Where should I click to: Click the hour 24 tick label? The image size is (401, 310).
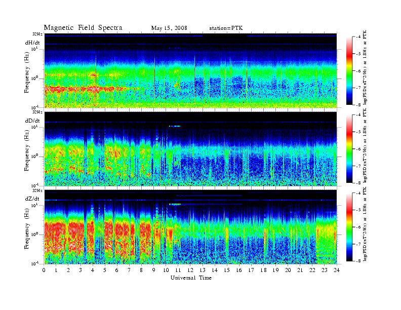coord(336,270)
